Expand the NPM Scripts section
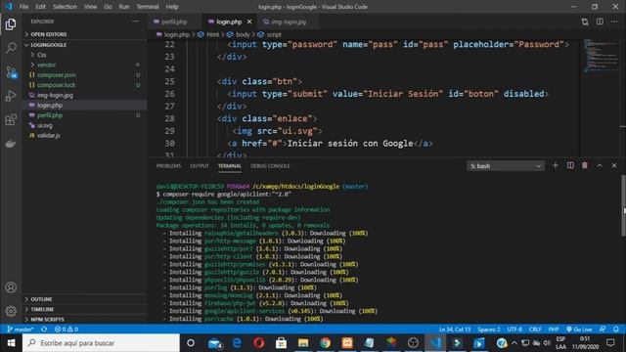This screenshot has width=626, height=352. click(x=47, y=320)
